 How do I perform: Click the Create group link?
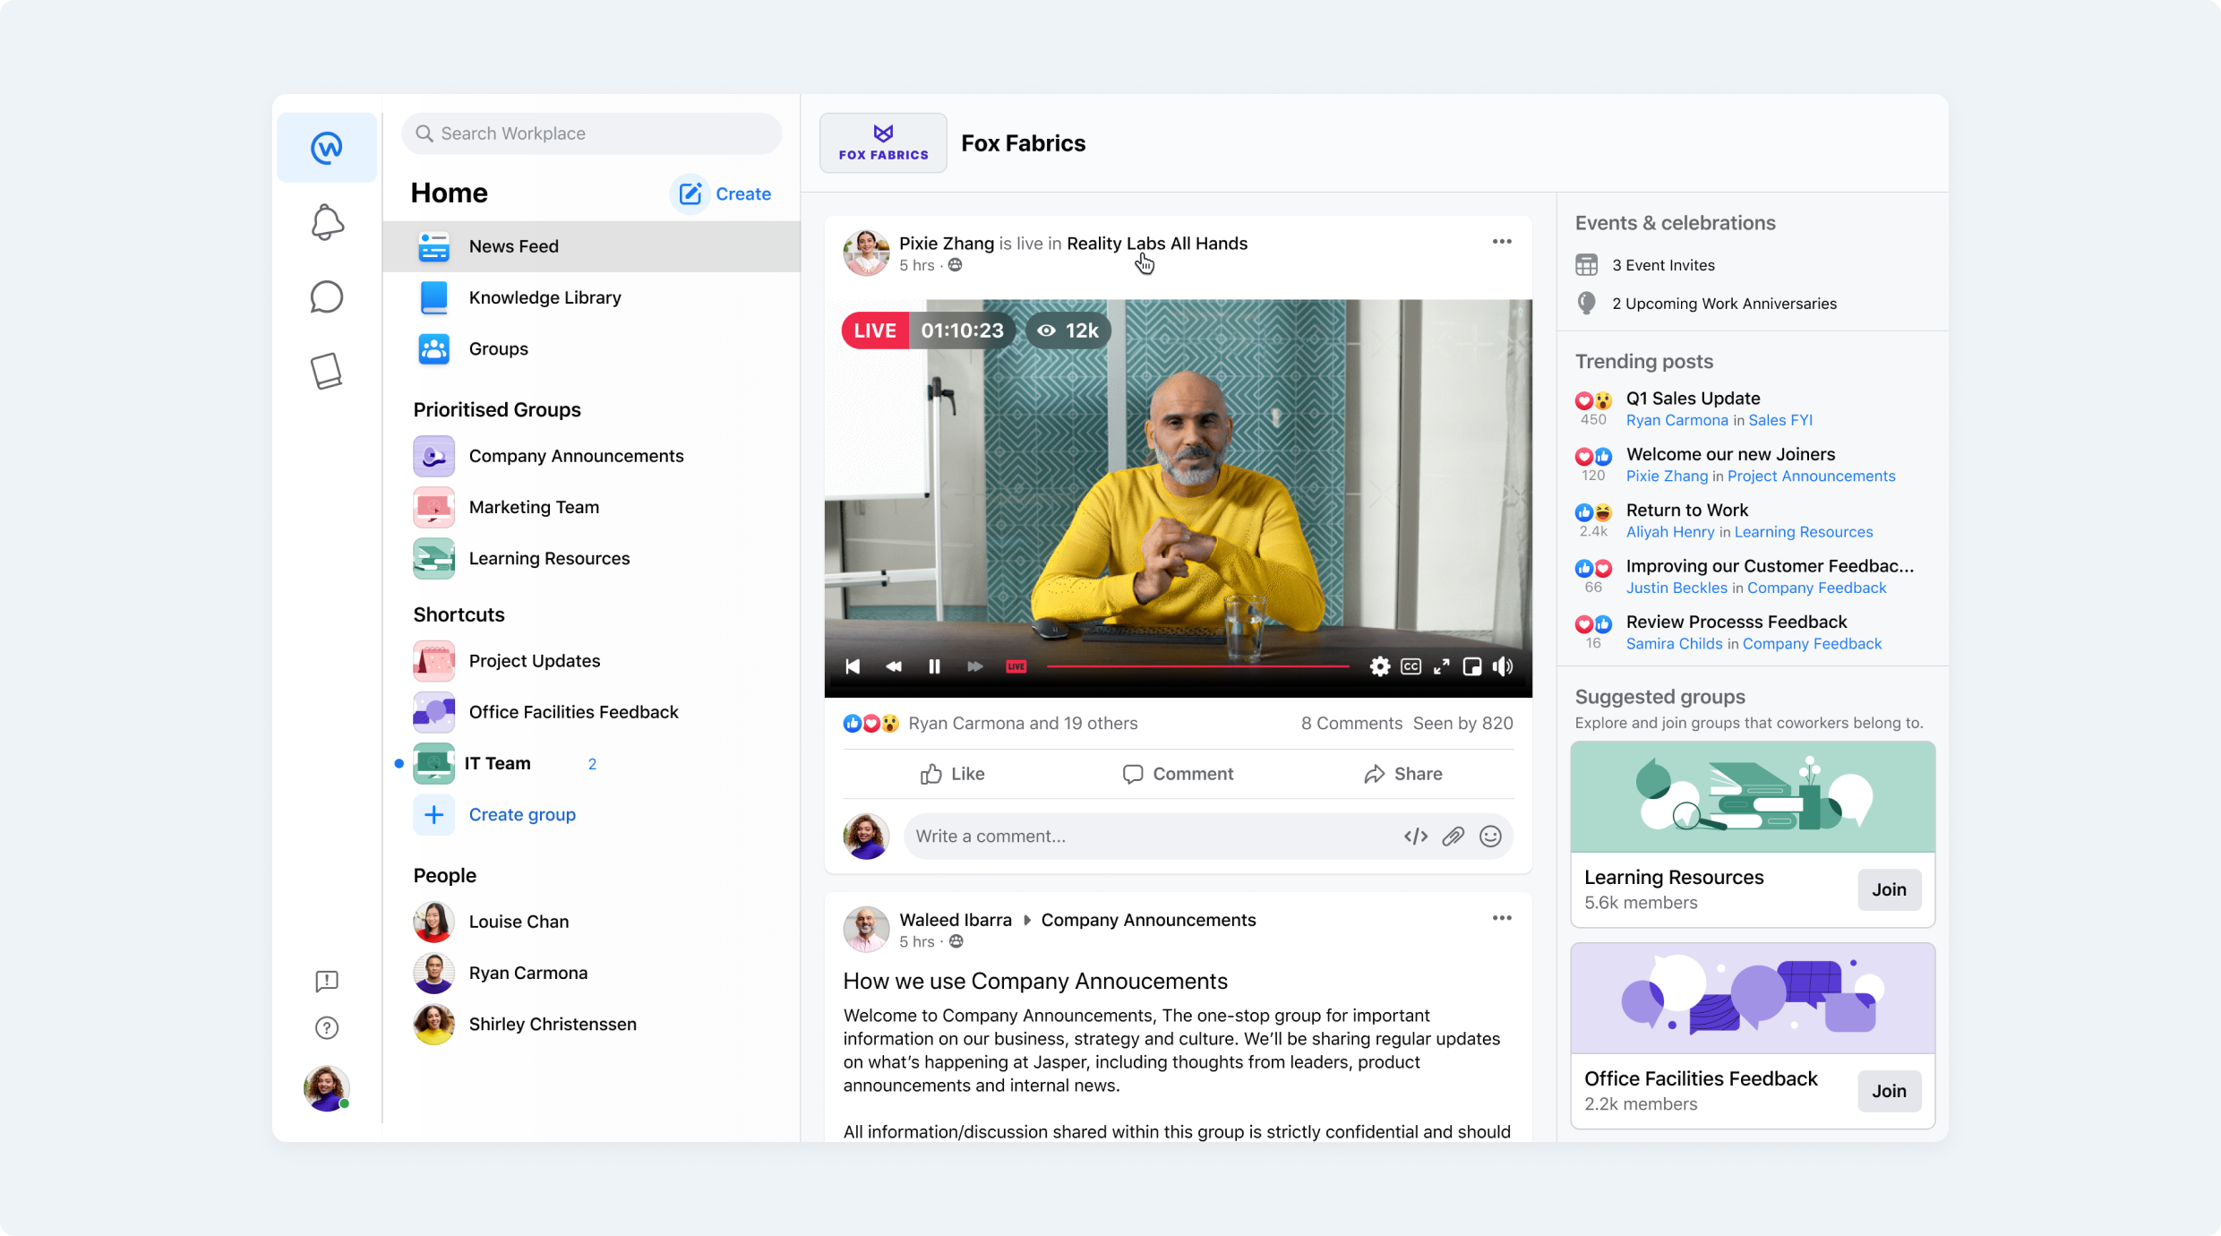coord(521,814)
